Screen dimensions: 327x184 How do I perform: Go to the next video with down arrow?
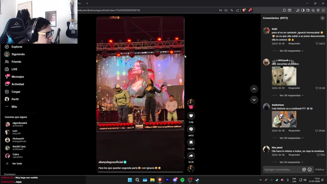[254, 100]
